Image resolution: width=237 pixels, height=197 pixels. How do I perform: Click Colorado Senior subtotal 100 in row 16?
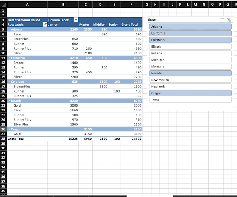tap(114, 82)
